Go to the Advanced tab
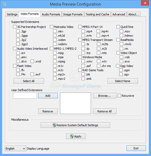The image size is (151, 156). 119,14
